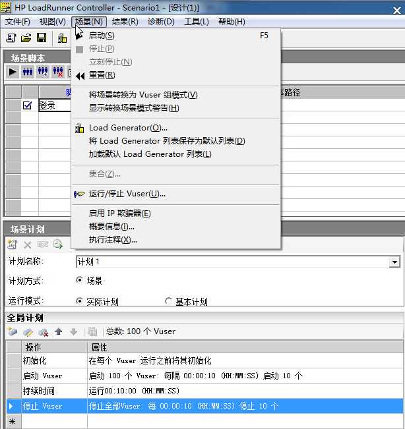Select the 启动 Vuser action row
405x429 pixels.
click(x=204, y=376)
